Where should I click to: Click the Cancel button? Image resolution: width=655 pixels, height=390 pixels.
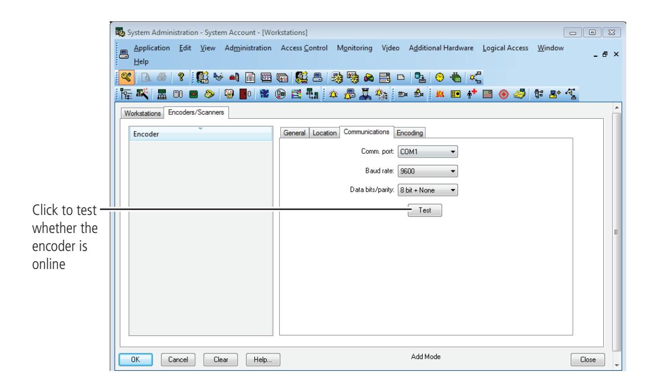coord(178,360)
